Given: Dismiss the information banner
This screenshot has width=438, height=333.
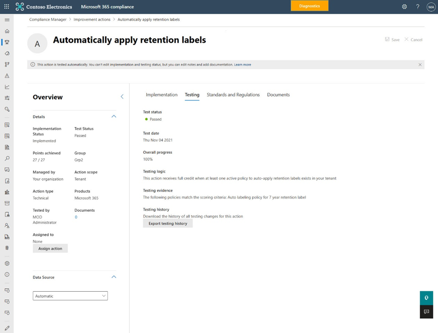Looking at the screenshot, I should click(x=420, y=65).
